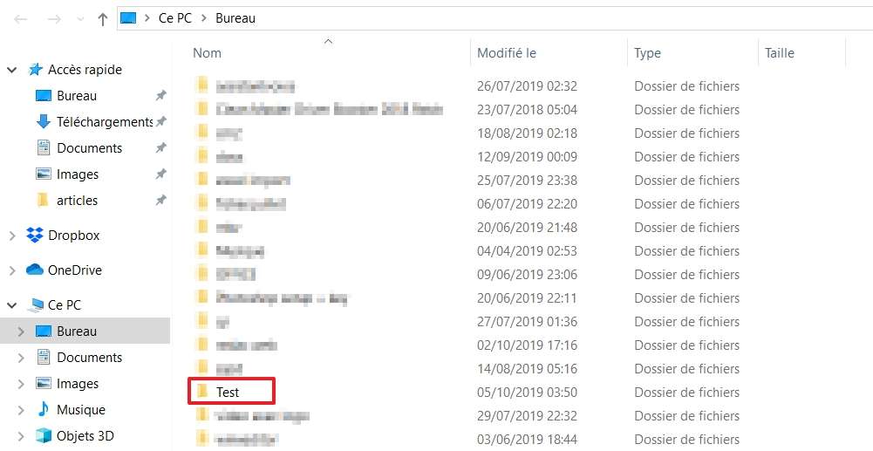Viewport: 873px width, 451px height.
Task: Open recent locations dropdown arrow
Action: pyautogui.click(x=80, y=19)
